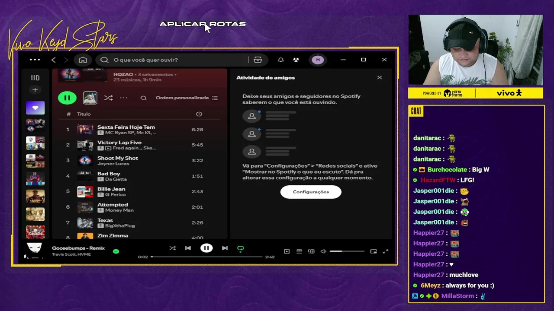Open 'Goosebumps - Remix' song title
This screenshot has height=311, width=554.
[78, 248]
